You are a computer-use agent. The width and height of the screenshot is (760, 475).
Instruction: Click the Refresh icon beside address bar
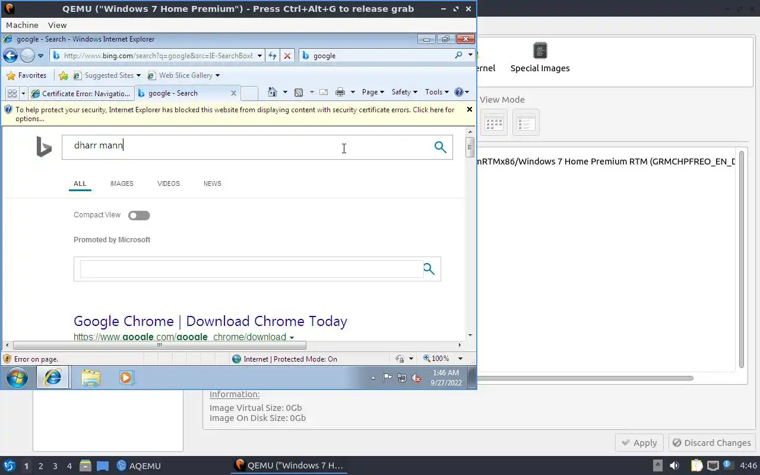click(273, 55)
